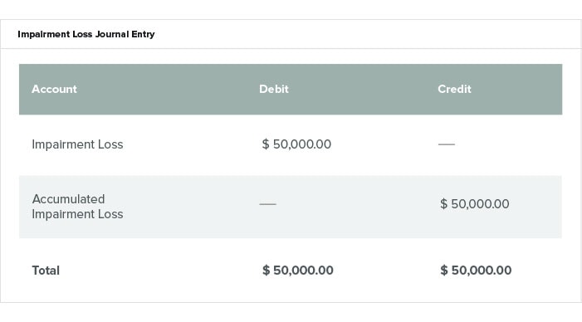This screenshot has width=582, height=322.
Task: Click the Accumulated Impairment Loss credit amount
Action: (475, 203)
